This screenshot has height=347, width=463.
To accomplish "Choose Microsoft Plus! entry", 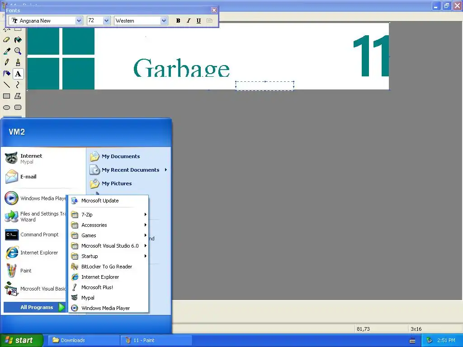I will pyautogui.click(x=109, y=287).
